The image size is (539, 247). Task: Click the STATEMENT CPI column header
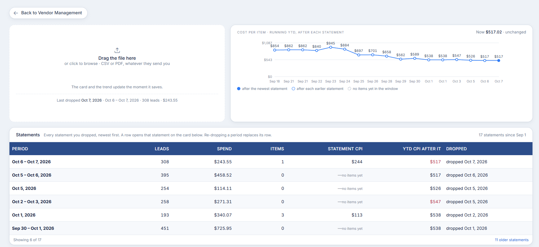[x=345, y=149]
